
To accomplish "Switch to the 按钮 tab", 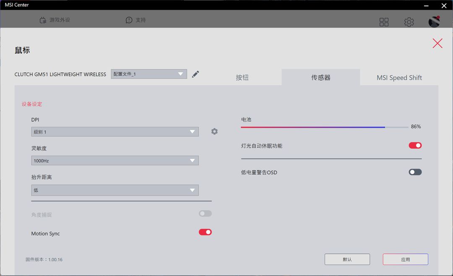I will (242, 77).
